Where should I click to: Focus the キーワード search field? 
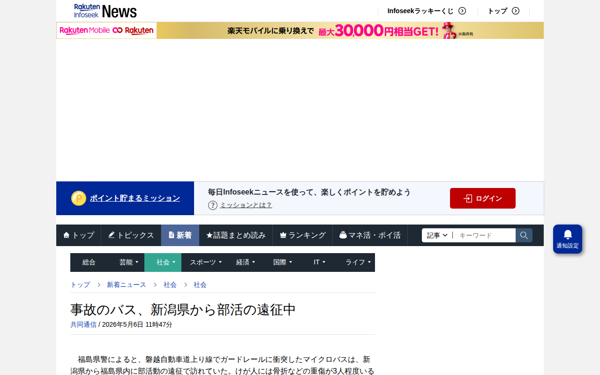pos(484,235)
